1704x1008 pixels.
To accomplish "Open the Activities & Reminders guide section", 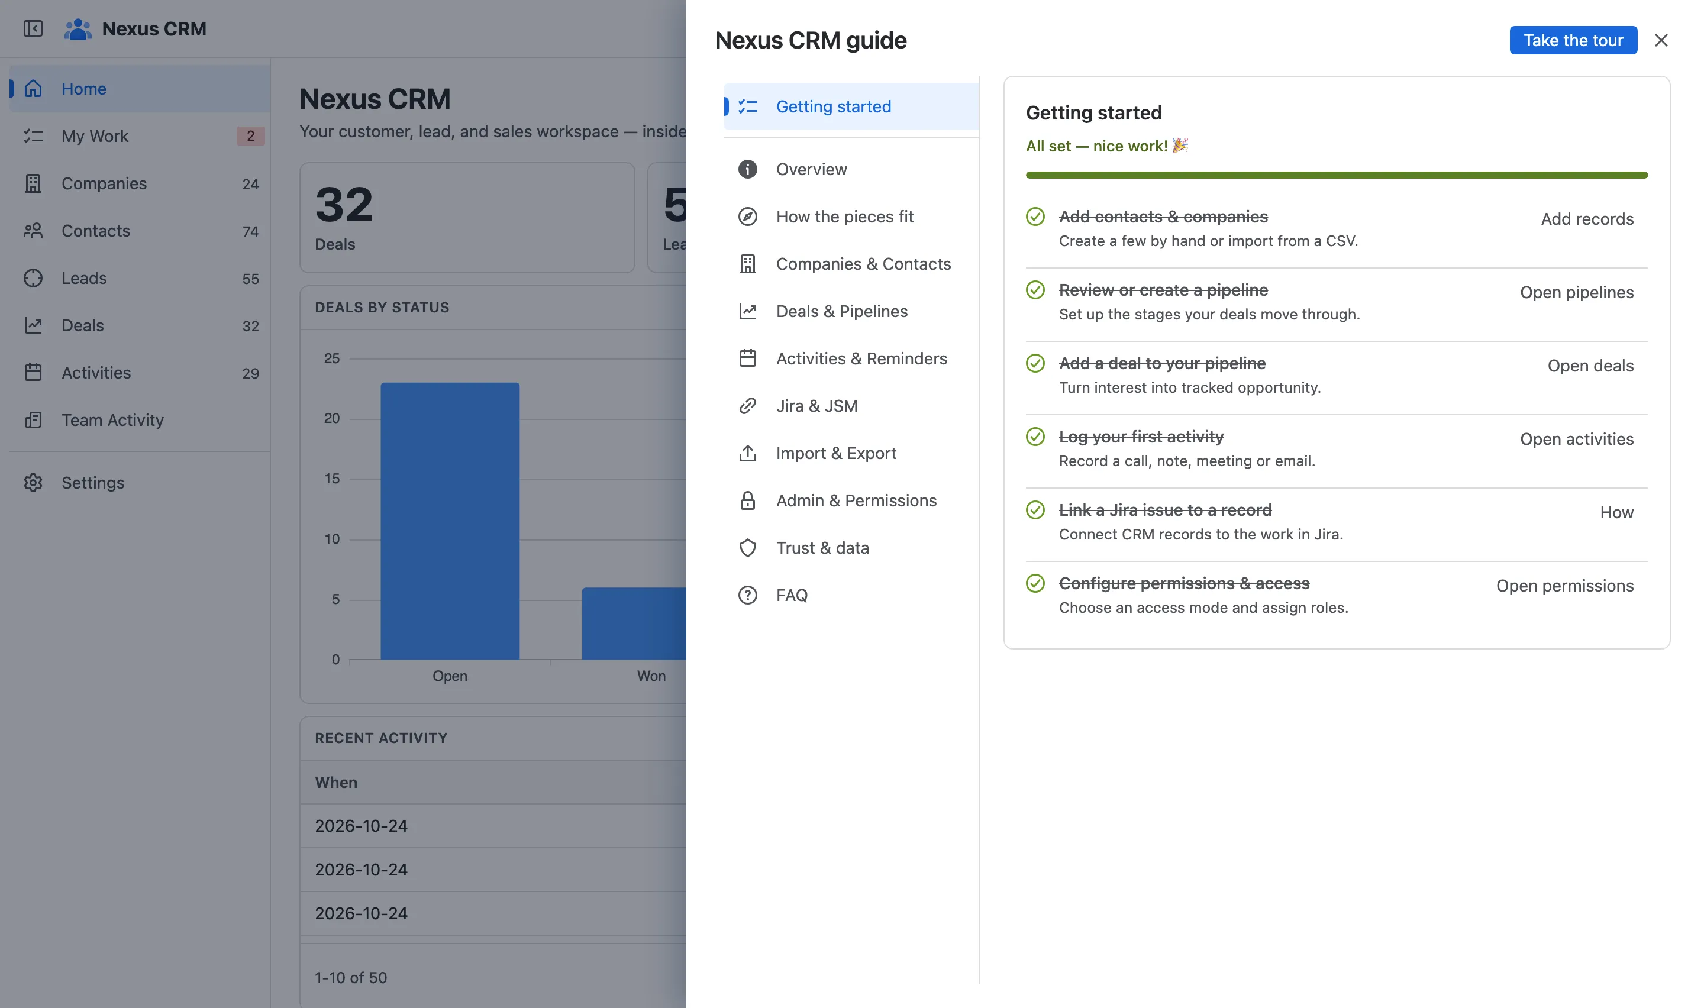I will 851,358.
